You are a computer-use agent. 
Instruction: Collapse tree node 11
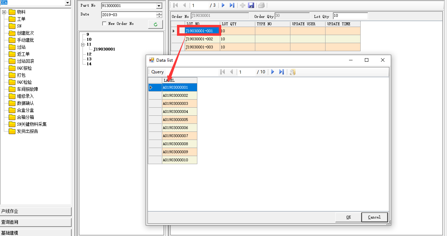(83, 45)
